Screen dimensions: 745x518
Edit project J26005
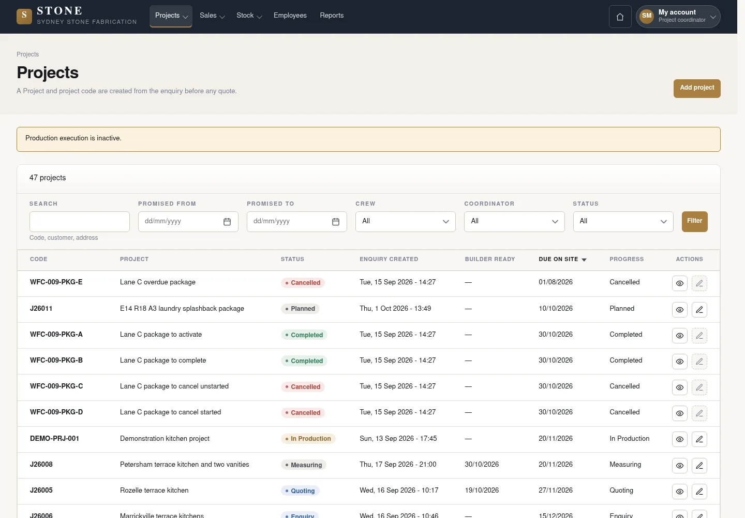point(699,492)
